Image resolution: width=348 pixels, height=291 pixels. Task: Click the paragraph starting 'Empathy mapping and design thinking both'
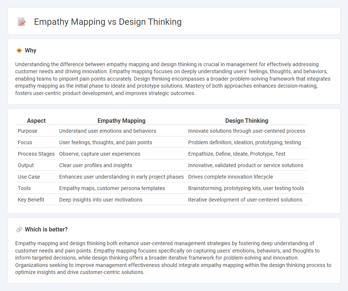pos(173,258)
